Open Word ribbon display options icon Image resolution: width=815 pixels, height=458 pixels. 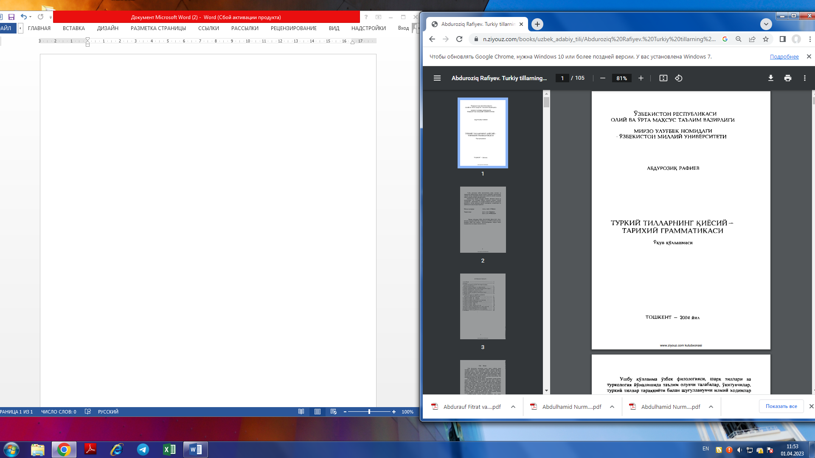pyautogui.click(x=379, y=17)
